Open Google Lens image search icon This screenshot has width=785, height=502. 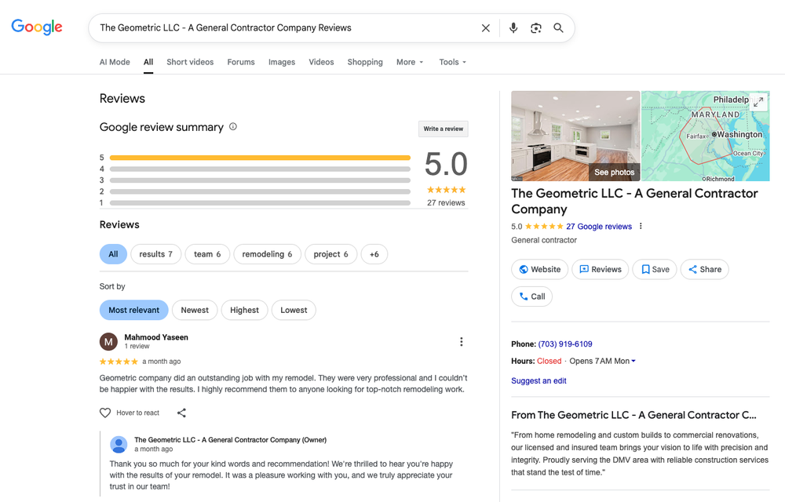coord(535,28)
